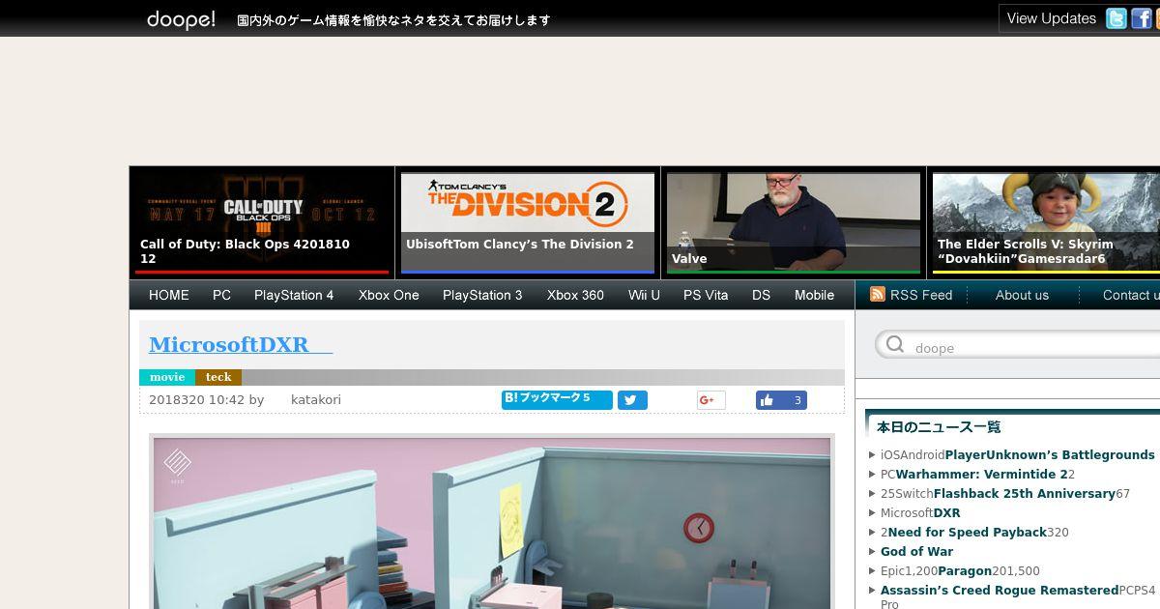Select PlayStation 4 navigation item

pyautogui.click(x=294, y=295)
